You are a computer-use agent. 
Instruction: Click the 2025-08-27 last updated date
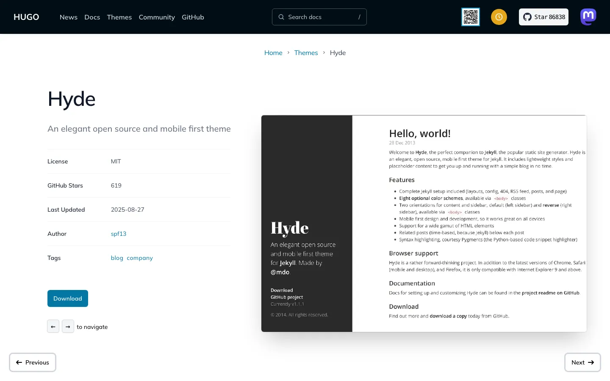pyautogui.click(x=128, y=210)
